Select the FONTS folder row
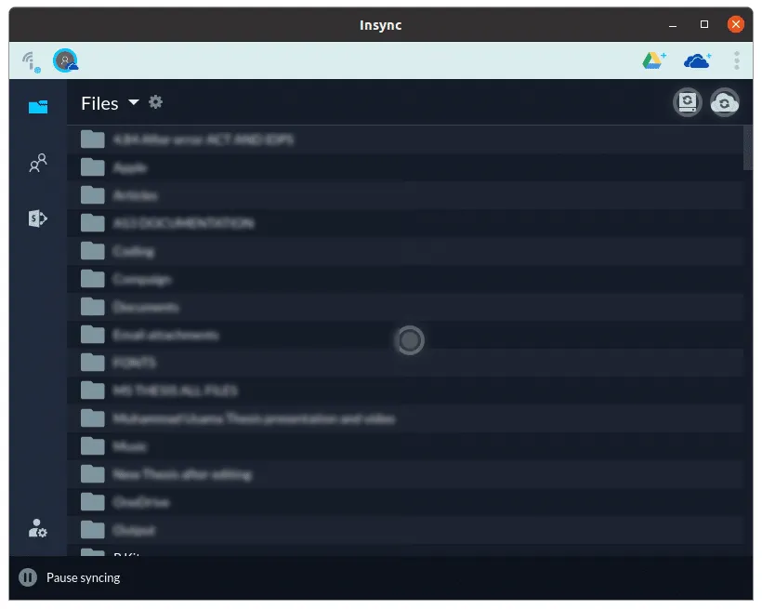Screen dimensions: 762x609 (405, 363)
